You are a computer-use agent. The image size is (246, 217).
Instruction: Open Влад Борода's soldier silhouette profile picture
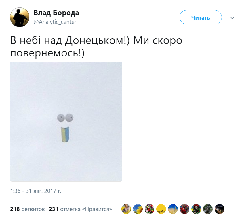(20, 17)
